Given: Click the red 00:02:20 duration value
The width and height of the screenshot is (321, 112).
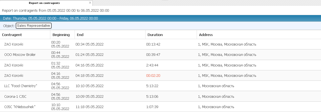Looking at the screenshot, I should click(153, 76).
